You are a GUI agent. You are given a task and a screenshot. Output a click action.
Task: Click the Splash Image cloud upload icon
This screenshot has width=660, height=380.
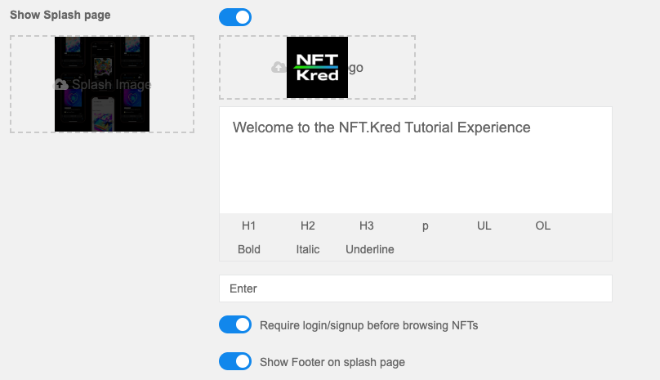[x=61, y=85]
